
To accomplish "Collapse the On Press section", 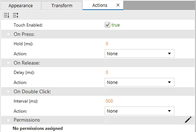I will click(8, 34).
